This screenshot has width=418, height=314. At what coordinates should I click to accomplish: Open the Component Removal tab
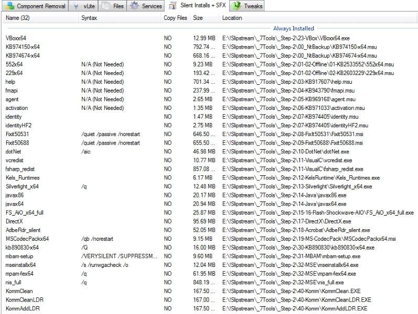point(40,6)
